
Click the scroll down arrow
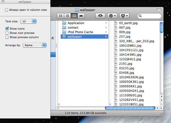click(x=162, y=100)
